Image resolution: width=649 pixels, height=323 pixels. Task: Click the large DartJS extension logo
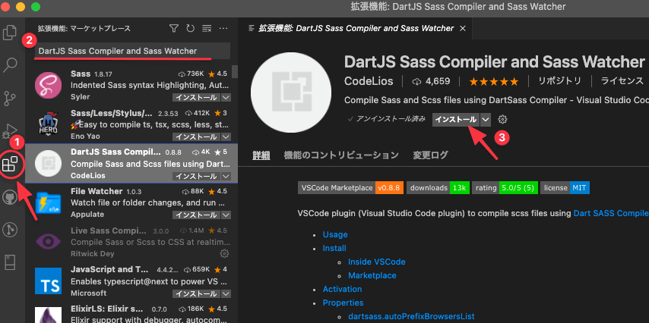point(291,93)
